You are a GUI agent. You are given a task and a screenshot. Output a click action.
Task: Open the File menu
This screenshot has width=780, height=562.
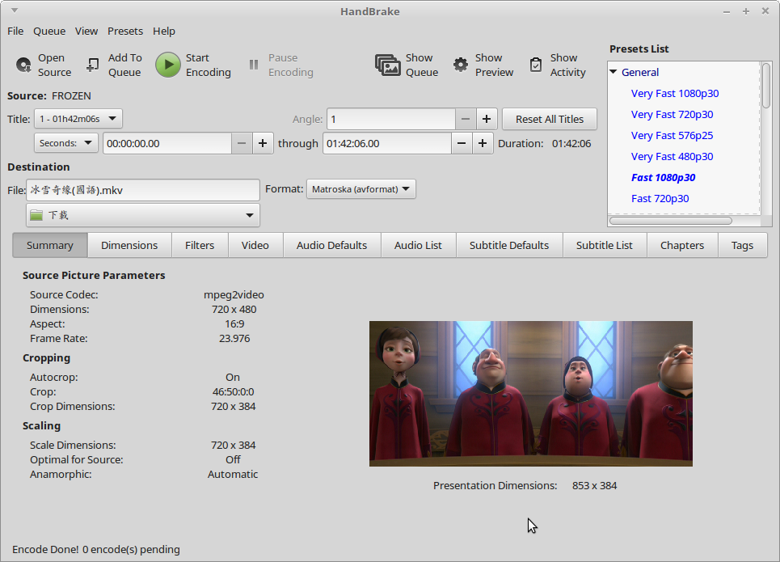coord(15,31)
